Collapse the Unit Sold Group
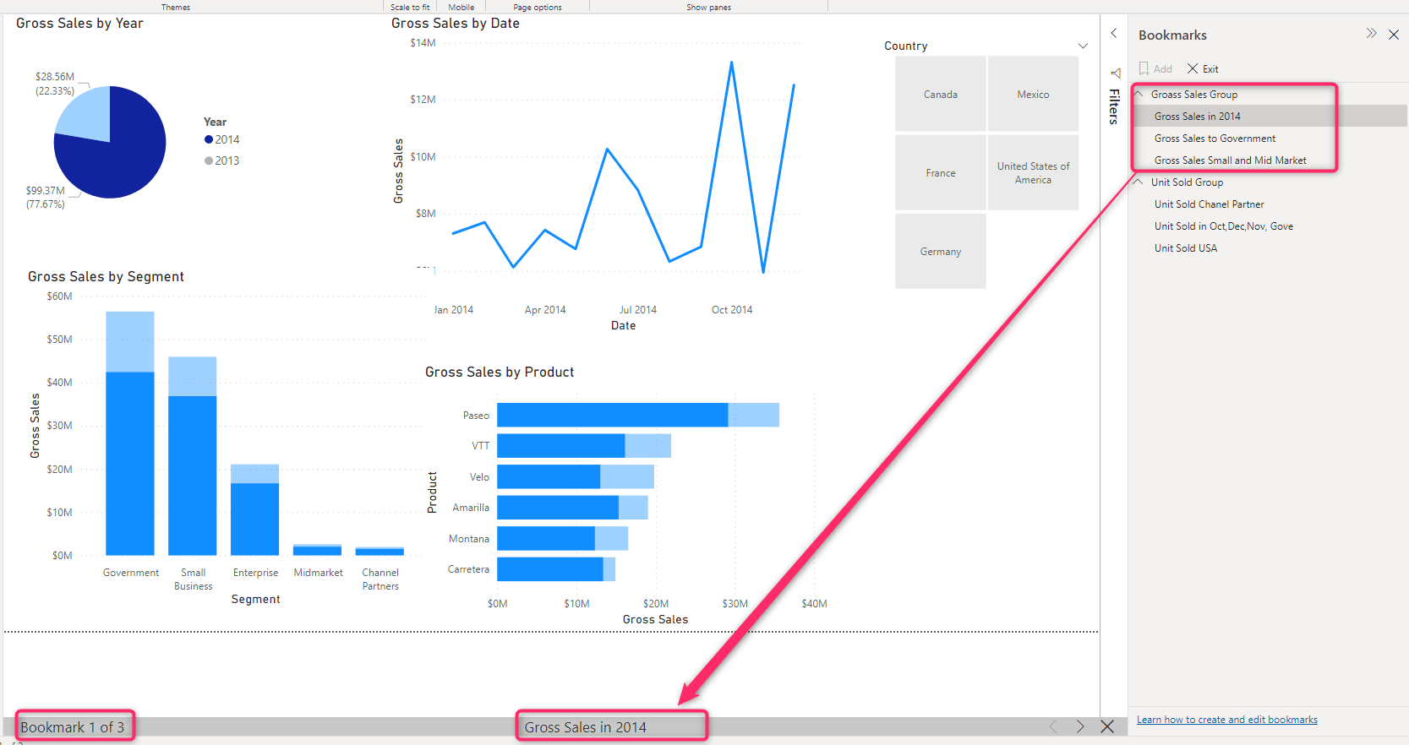 pyautogui.click(x=1139, y=182)
